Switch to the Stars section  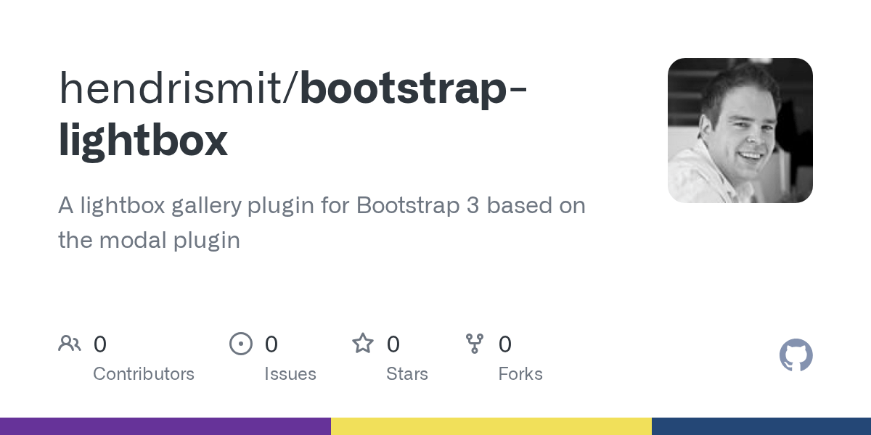point(407,374)
